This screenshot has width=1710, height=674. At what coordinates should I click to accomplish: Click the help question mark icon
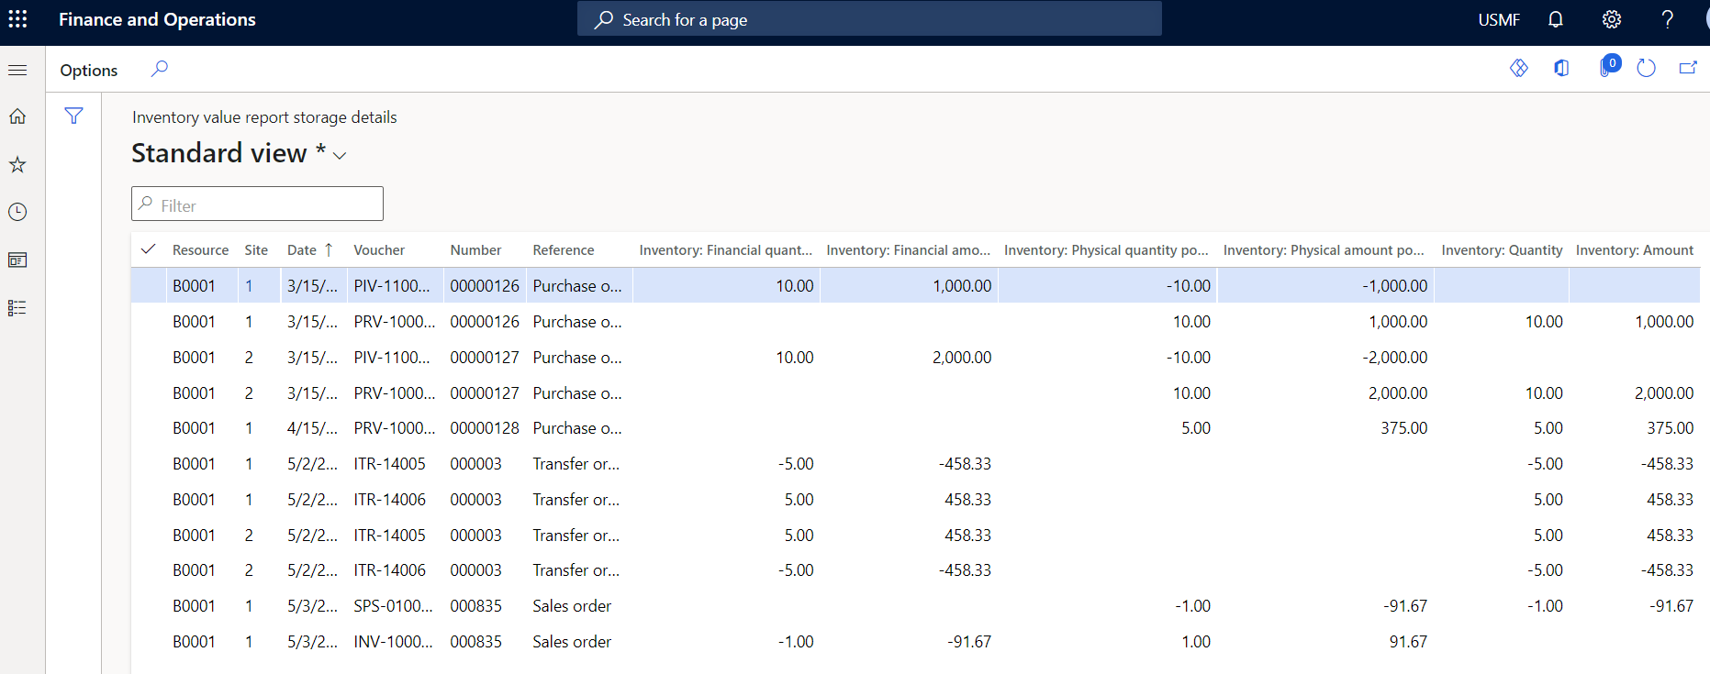(x=1667, y=19)
